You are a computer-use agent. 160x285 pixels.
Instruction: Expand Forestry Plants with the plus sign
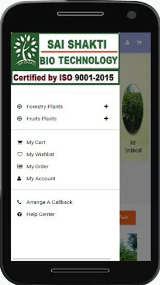pos(106,106)
